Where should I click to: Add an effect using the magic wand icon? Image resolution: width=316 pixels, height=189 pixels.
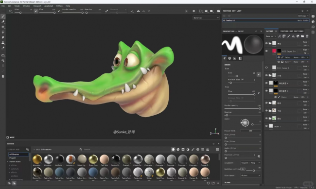280,36
